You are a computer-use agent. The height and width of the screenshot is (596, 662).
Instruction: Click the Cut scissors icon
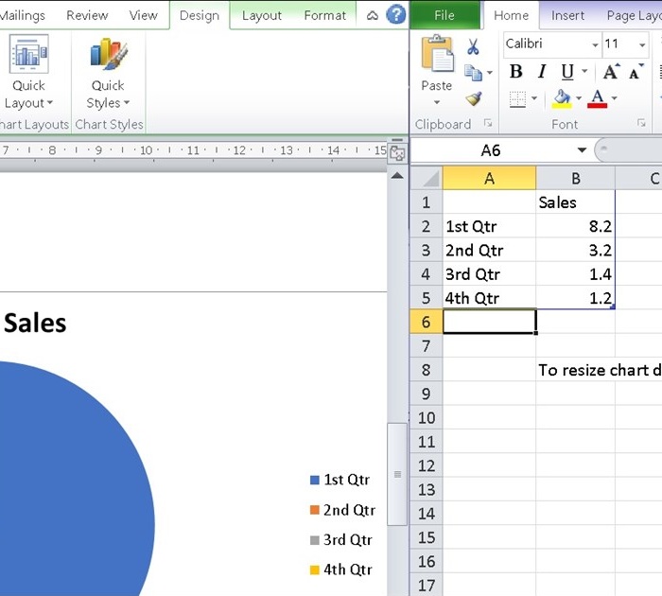click(473, 46)
